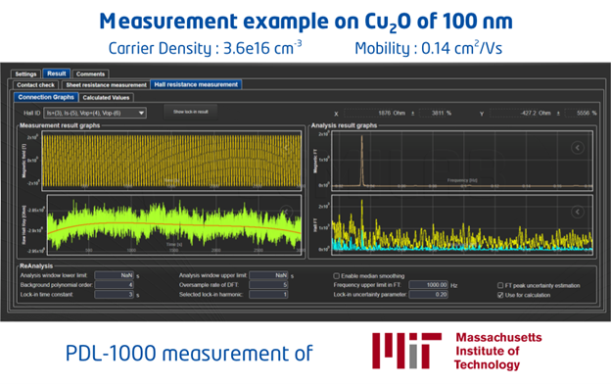
Task: Click Analysis window lower limit field
Action: pyautogui.click(x=115, y=275)
